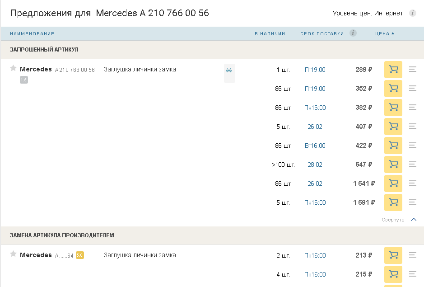The width and height of the screenshot is (424, 287).
Task: Click the Запрошенный артикул section header
Action: point(44,50)
